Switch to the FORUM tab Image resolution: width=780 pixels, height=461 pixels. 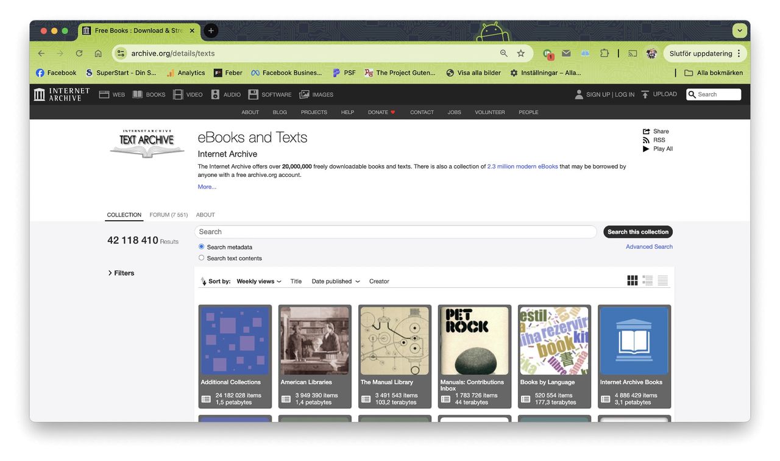168,215
